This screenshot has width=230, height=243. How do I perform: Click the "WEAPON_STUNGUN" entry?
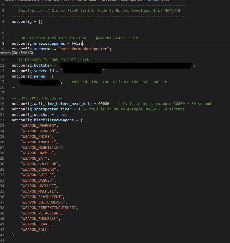(x=39, y=131)
